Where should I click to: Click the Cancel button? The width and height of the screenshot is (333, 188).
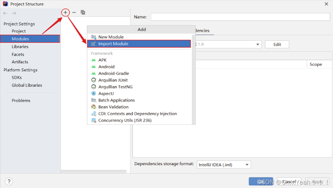click(x=289, y=182)
